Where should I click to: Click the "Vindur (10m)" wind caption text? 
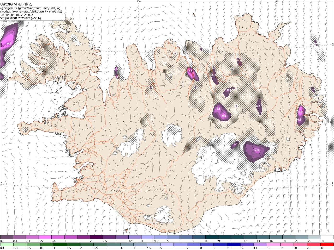[23, 4]
